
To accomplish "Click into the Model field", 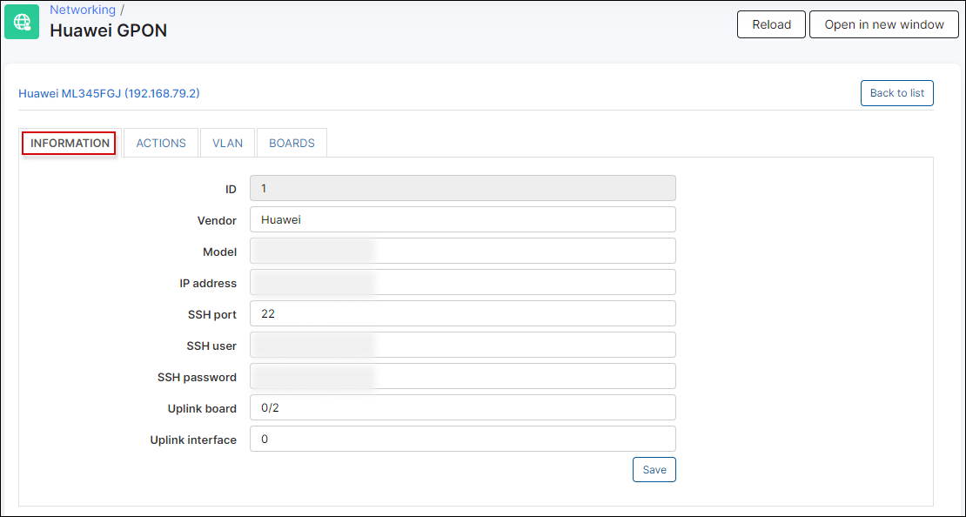I will coord(463,251).
